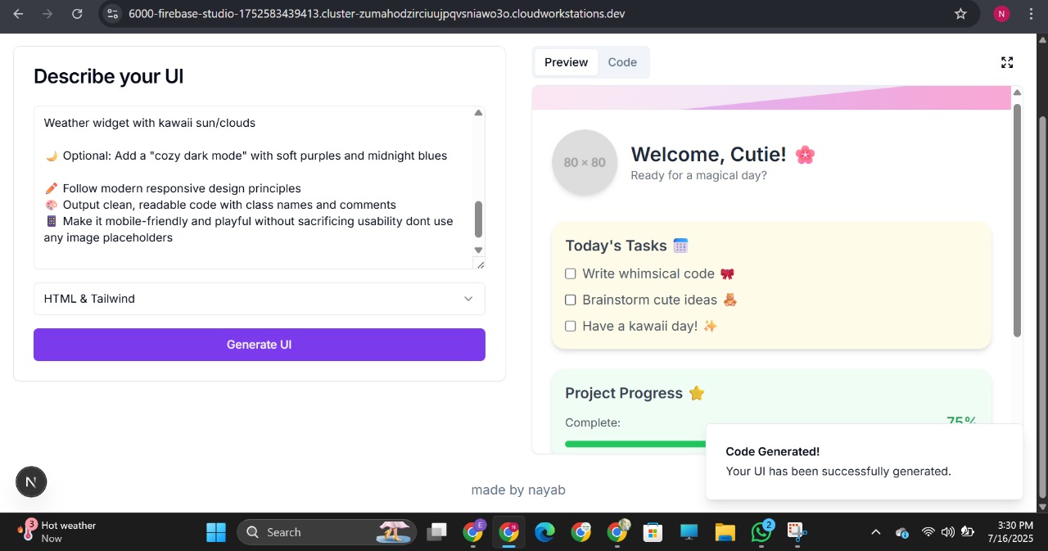Viewport: 1048px width, 551px height.
Task: Open the Hot weather widget
Action: pyautogui.click(x=57, y=532)
